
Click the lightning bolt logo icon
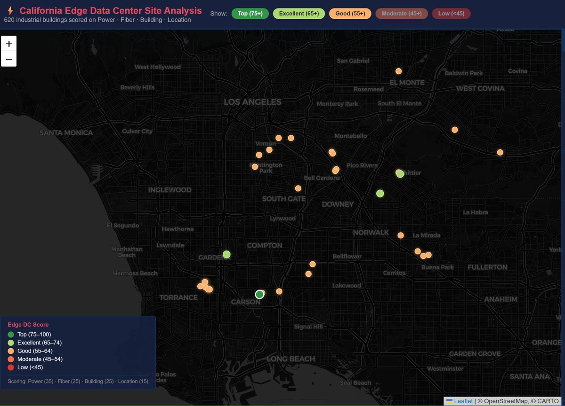[10, 10]
